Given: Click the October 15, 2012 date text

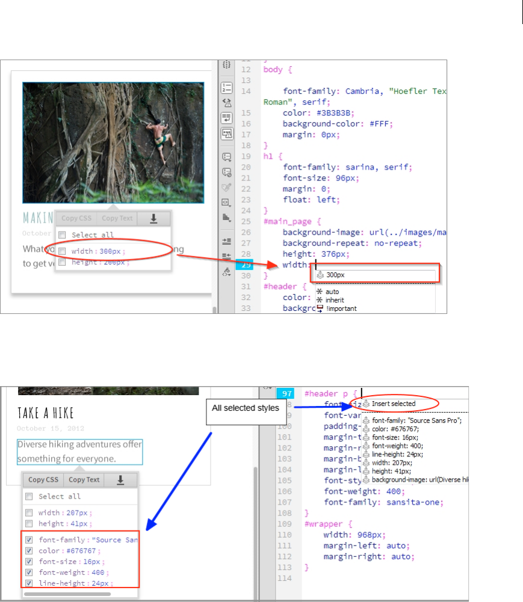Looking at the screenshot, I should pos(51,428).
